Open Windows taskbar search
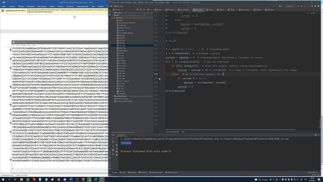The image size is (323, 182). pyautogui.click(x=9, y=179)
